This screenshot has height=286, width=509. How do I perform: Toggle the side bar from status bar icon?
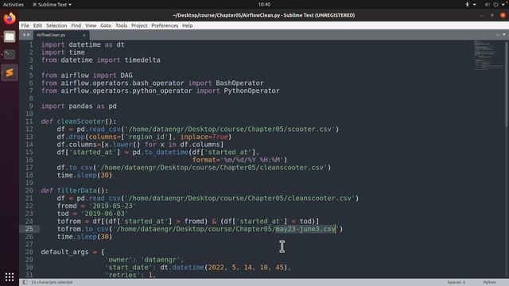point(25,283)
